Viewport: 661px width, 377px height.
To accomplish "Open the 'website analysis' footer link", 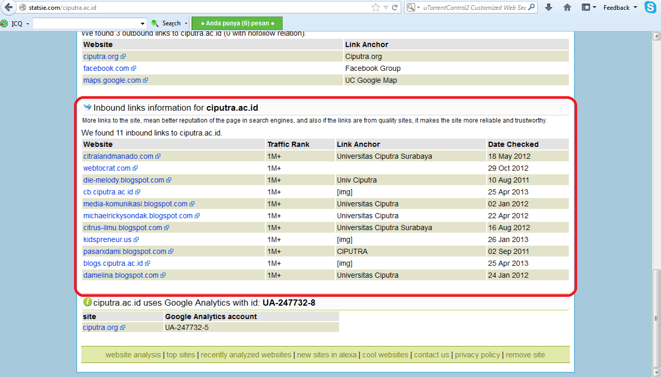I will [133, 355].
